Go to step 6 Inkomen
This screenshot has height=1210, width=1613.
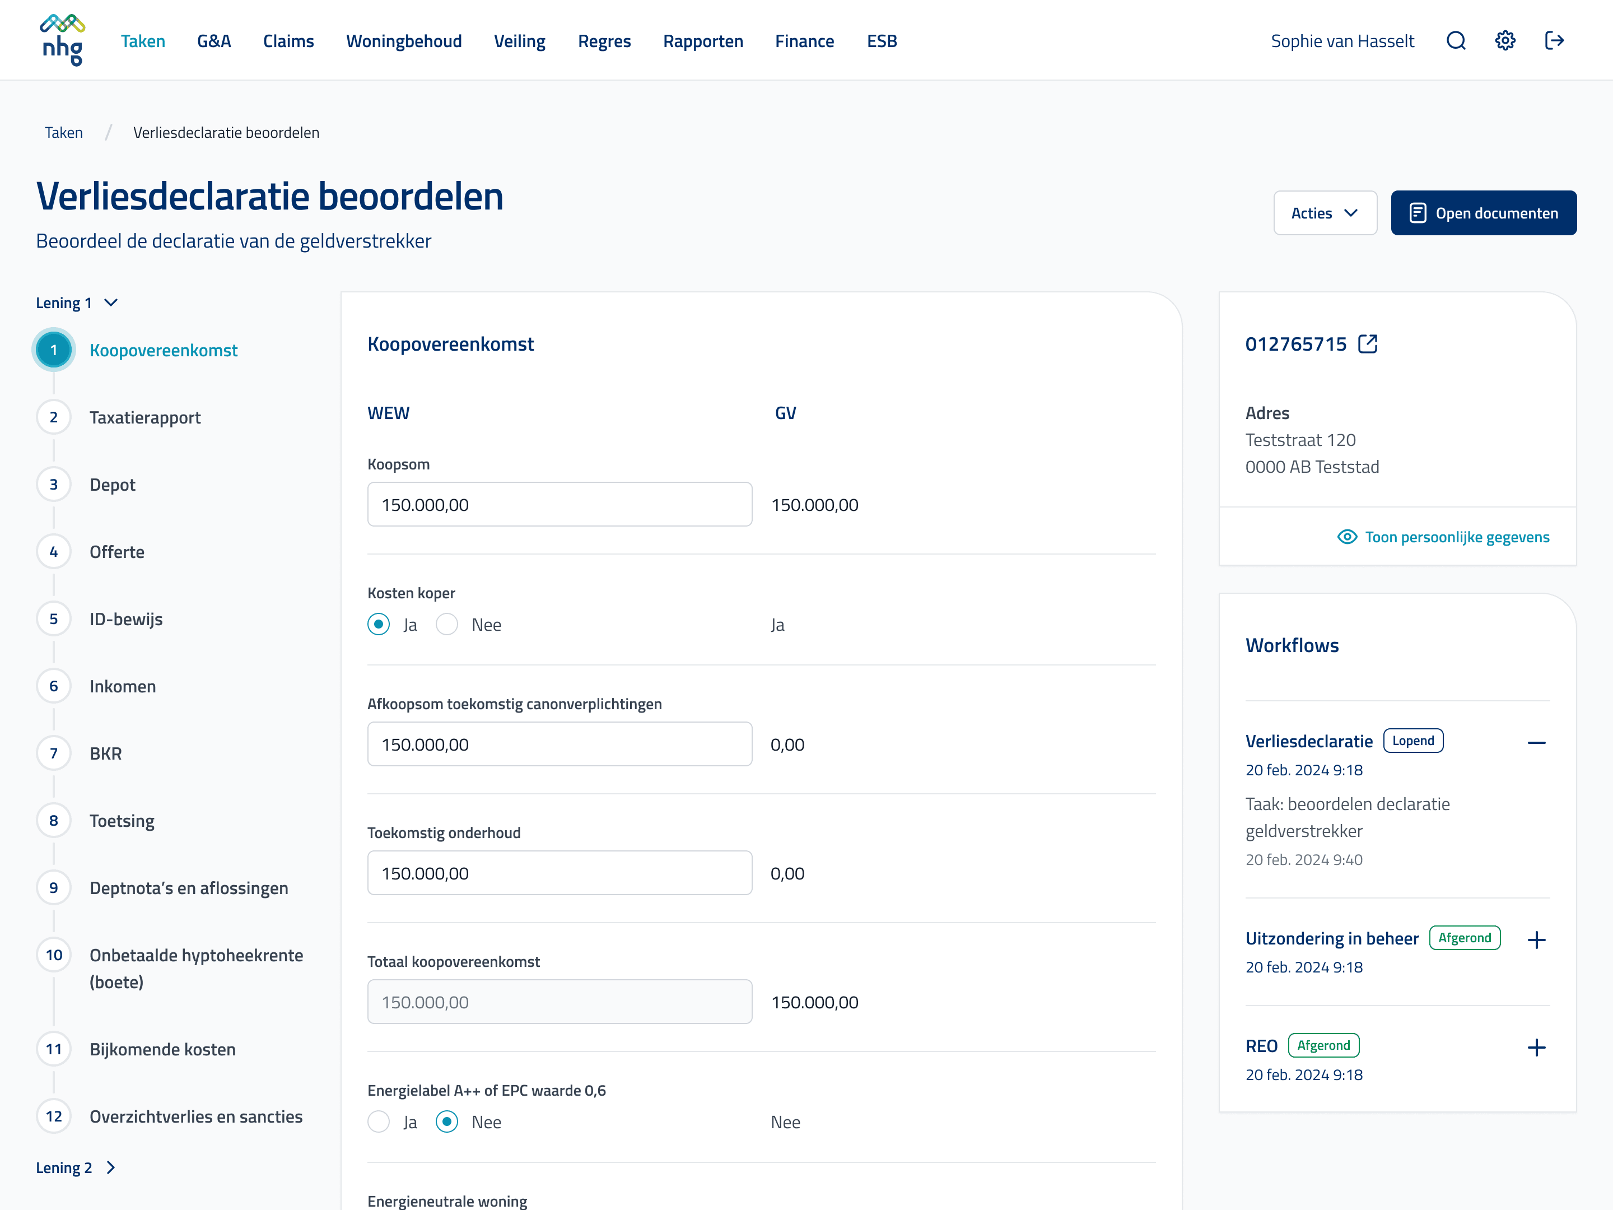96,686
